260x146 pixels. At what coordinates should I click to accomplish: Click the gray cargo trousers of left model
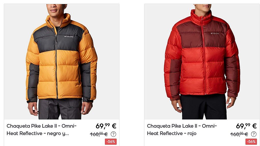(60, 109)
